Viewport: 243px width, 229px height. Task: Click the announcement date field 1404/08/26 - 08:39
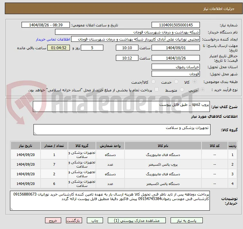click(x=46, y=25)
